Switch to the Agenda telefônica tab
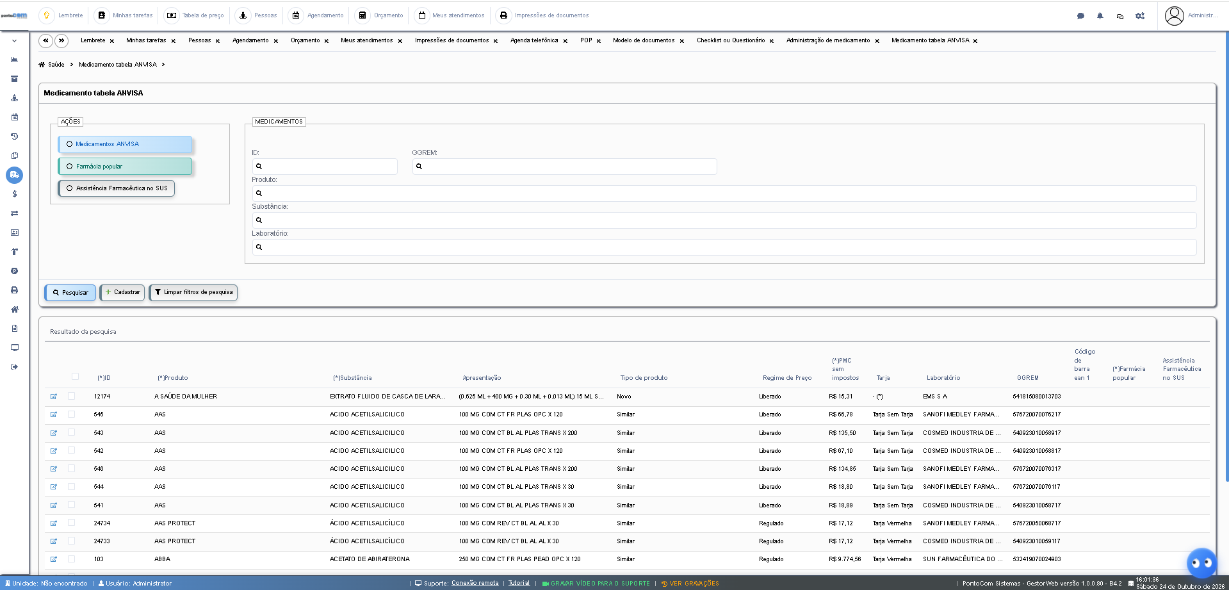Image resolution: width=1229 pixels, height=590 pixels. coord(534,40)
